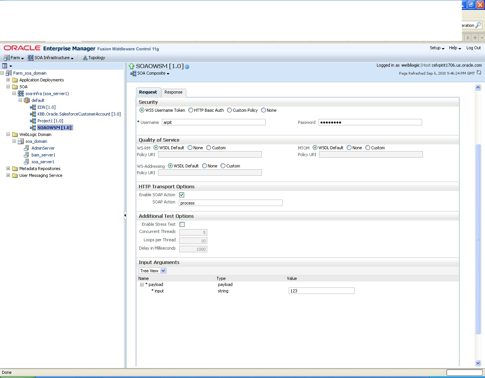The image size is (485, 378).
Task: Select Custom Policy security option
Action: pos(229,110)
